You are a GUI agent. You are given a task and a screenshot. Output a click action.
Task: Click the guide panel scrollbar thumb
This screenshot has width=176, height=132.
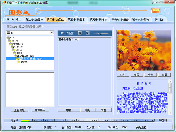[170, 88]
